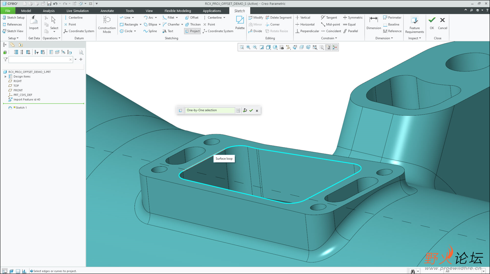The width and height of the screenshot is (490, 274).
Task: Click the Modify editing tool
Action: [256, 17]
